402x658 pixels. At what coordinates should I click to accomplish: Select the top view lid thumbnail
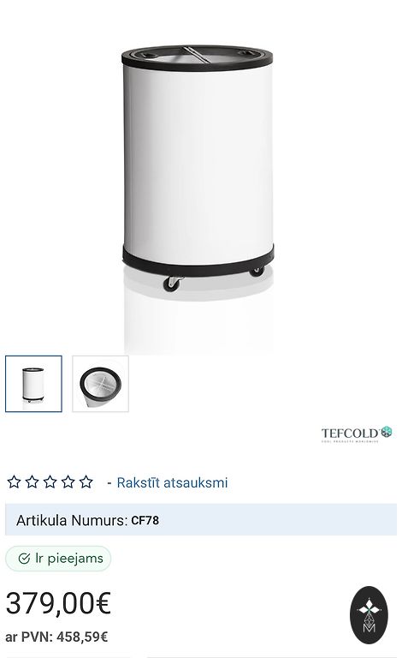pos(101,384)
